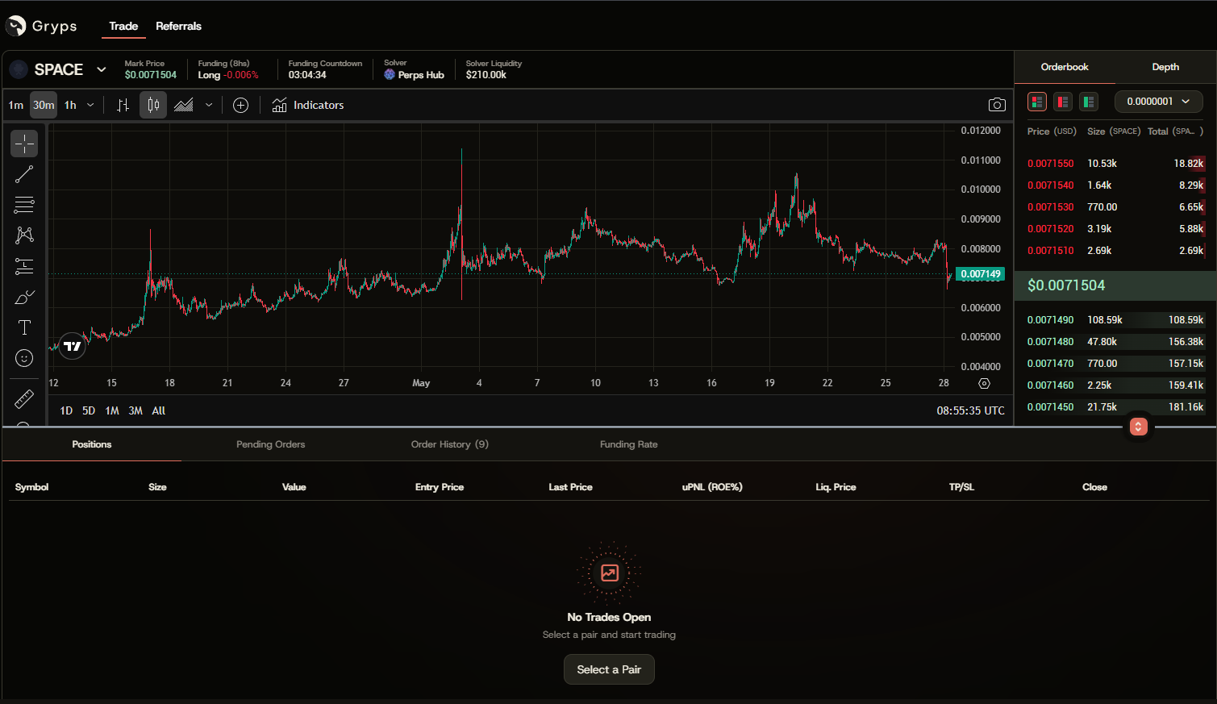Switch to the Orderbook tab
Viewport: 1217px width, 704px height.
[1065, 67]
